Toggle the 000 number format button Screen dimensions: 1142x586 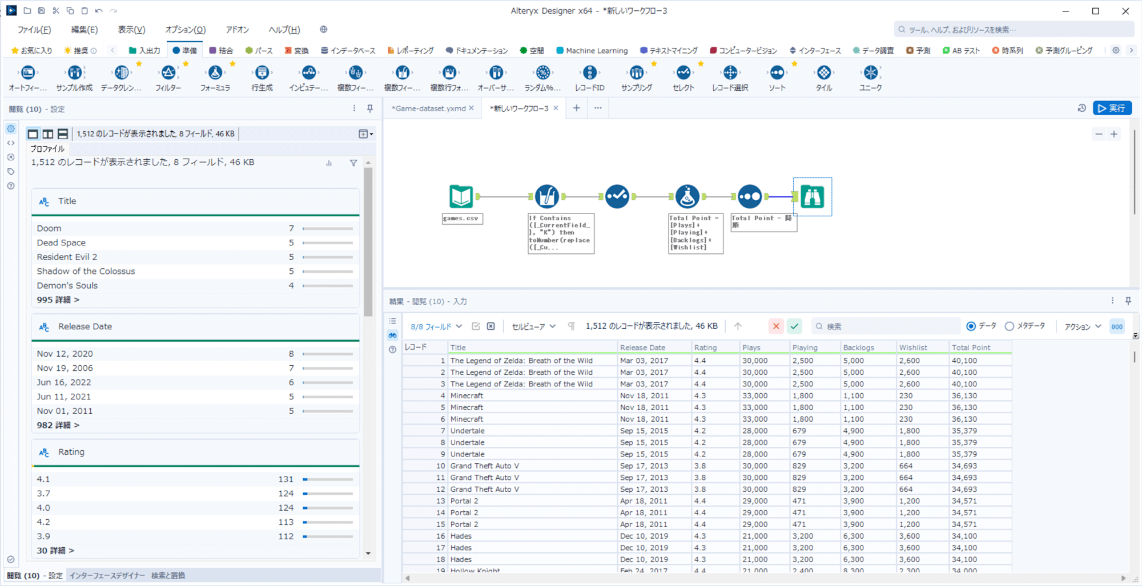tap(1117, 326)
